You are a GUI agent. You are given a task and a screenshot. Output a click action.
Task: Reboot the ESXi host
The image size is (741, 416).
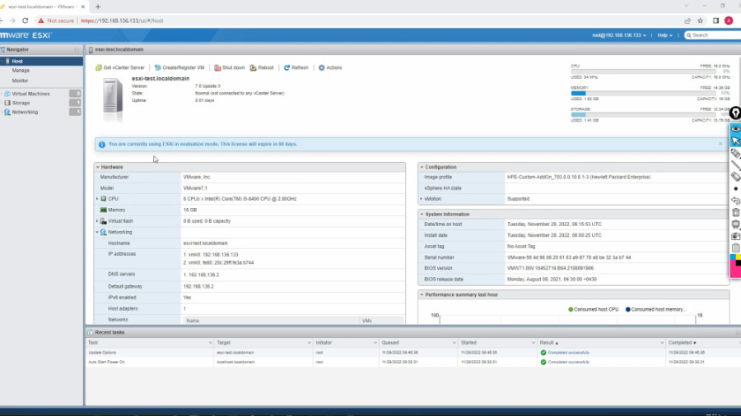coord(262,67)
